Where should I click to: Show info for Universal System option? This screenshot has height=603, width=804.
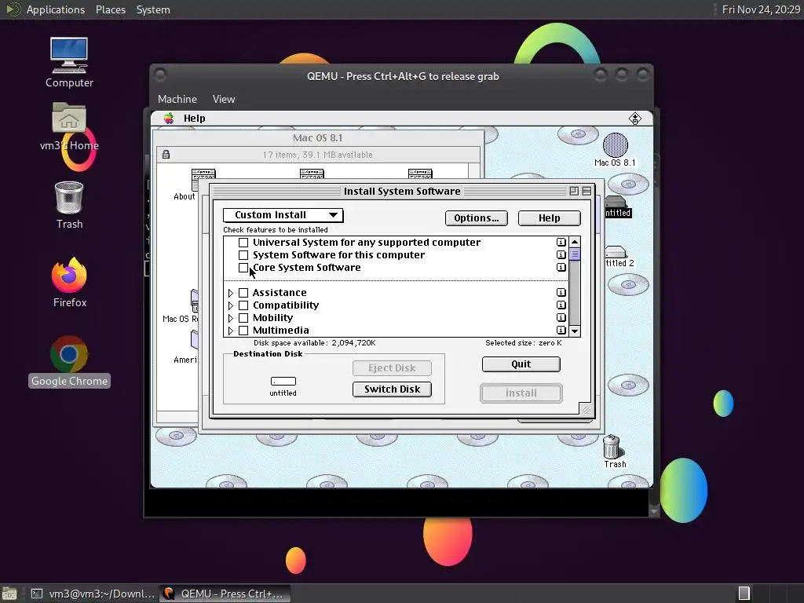tap(561, 242)
